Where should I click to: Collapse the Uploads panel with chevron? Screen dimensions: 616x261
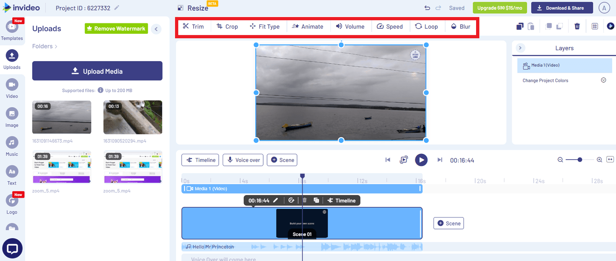coord(156,29)
